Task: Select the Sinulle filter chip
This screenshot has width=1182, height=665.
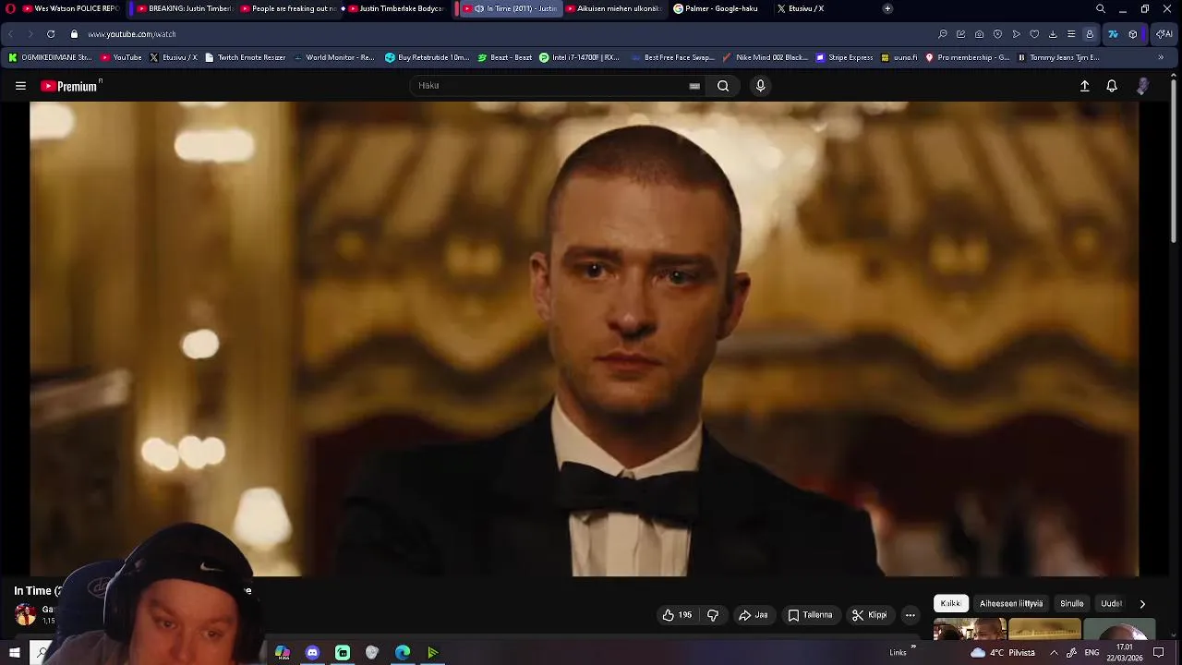Action: pos(1071,603)
